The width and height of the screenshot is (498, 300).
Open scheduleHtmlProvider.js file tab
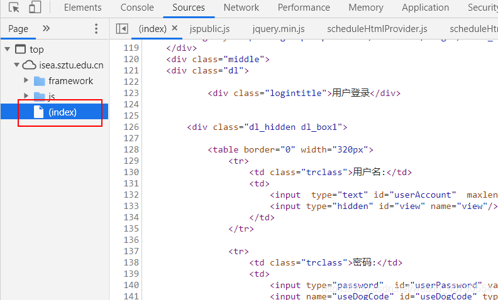click(x=377, y=29)
